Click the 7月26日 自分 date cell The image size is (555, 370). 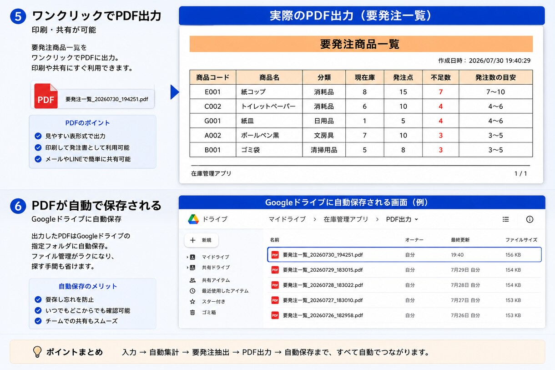[465, 315]
